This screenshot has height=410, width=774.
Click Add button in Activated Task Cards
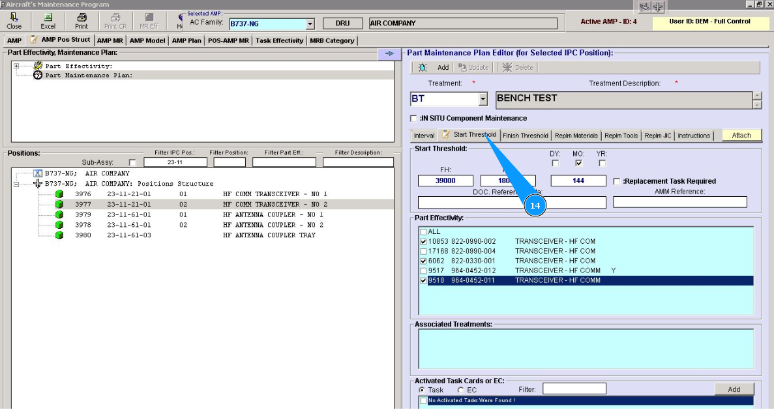point(734,389)
